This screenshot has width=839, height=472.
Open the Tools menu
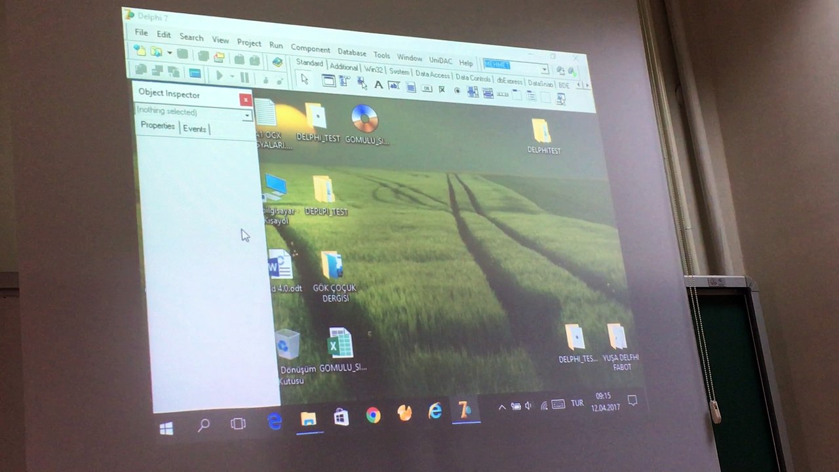(381, 55)
